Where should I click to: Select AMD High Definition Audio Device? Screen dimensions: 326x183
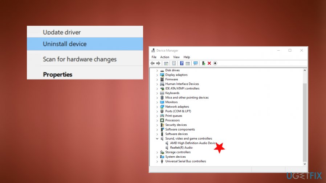tap(193, 143)
